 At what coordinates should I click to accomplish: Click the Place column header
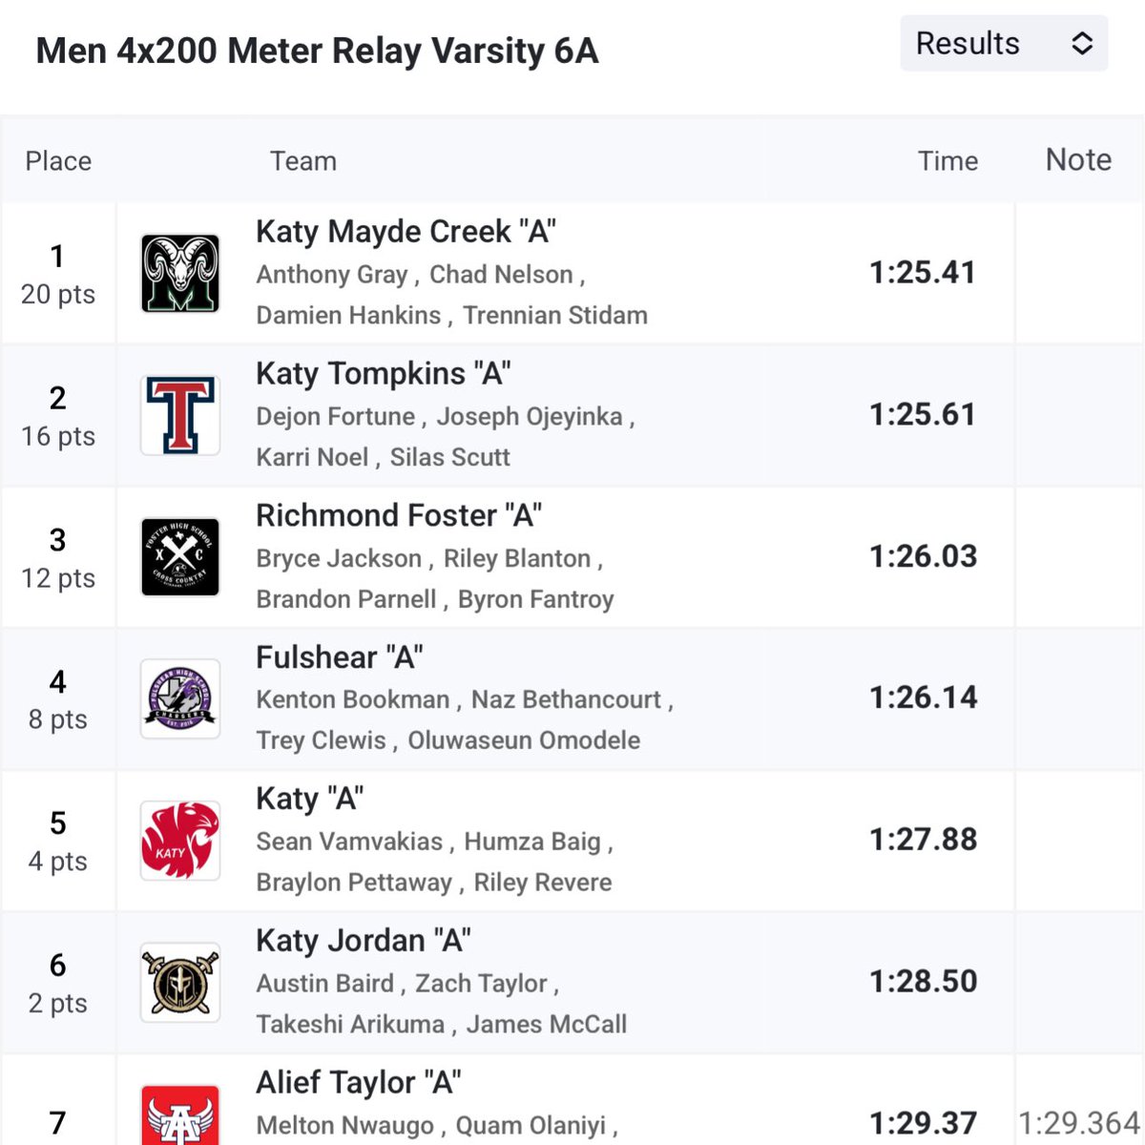point(58,161)
